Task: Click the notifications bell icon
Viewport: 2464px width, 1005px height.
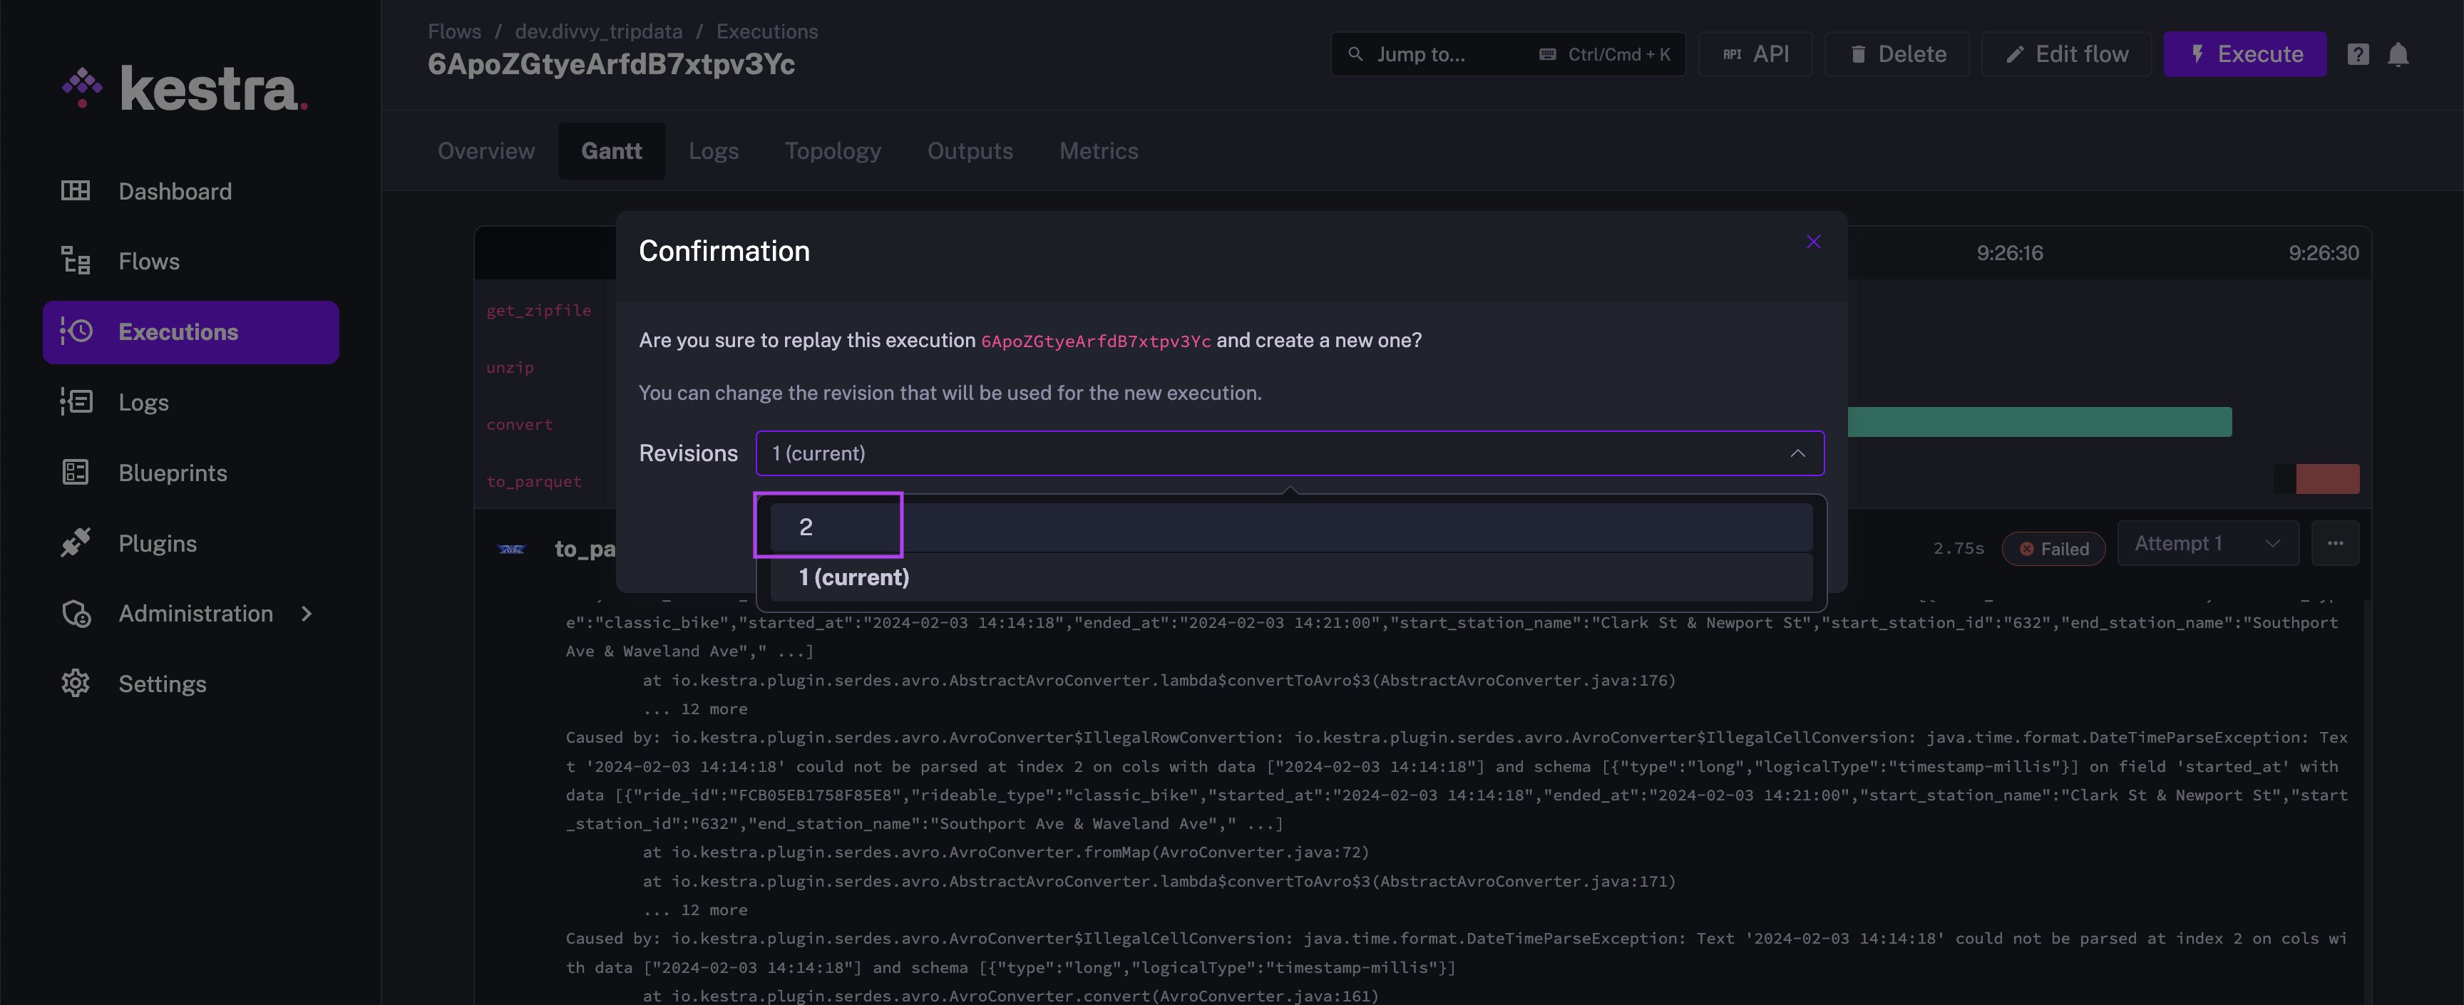Action: pyautogui.click(x=2397, y=54)
